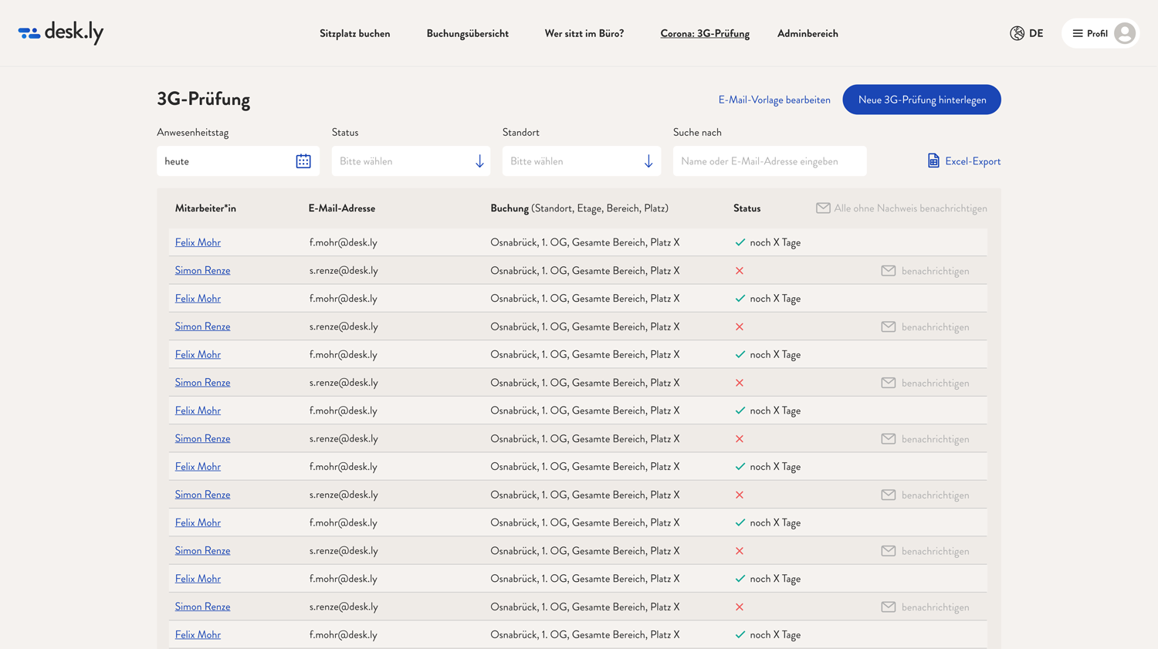Open E-Mail-Vorlage bearbeiten link
This screenshot has height=649, width=1158.
click(774, 100)
